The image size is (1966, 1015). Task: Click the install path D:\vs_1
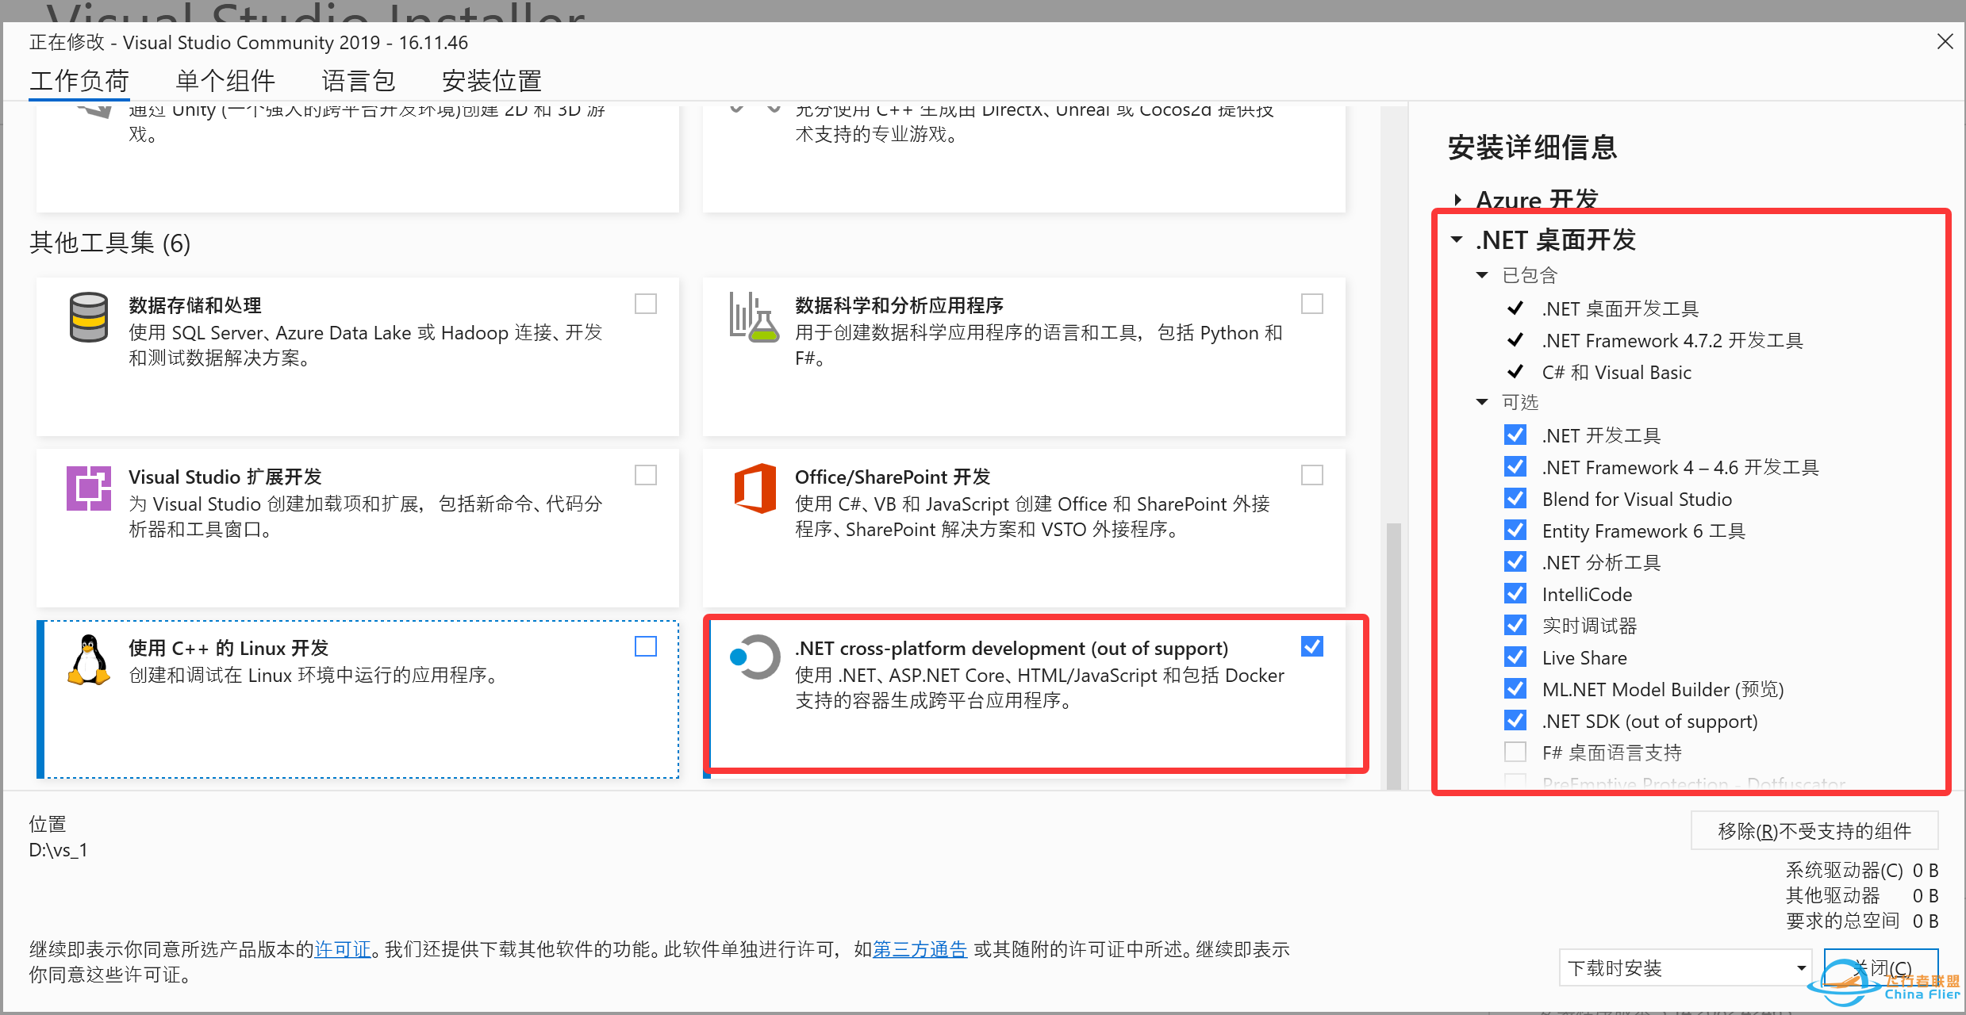[59, 850]
